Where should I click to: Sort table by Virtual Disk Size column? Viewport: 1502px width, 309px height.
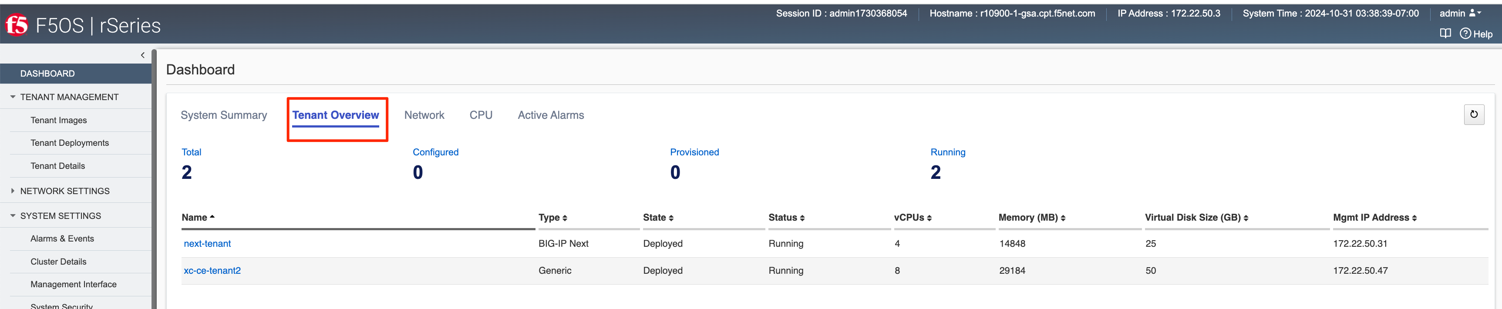pyautogui.click(x=1196, y=218)
